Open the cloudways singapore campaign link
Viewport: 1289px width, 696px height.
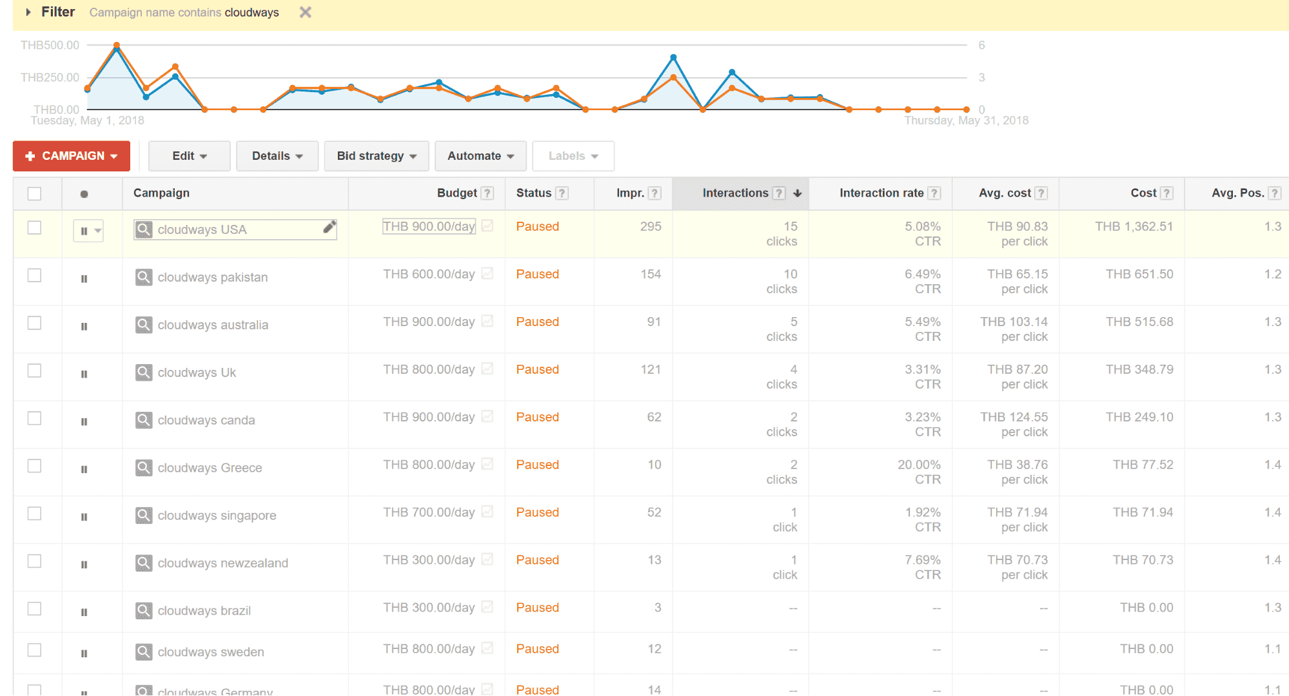pyautogui.click(x=217, y=516)
